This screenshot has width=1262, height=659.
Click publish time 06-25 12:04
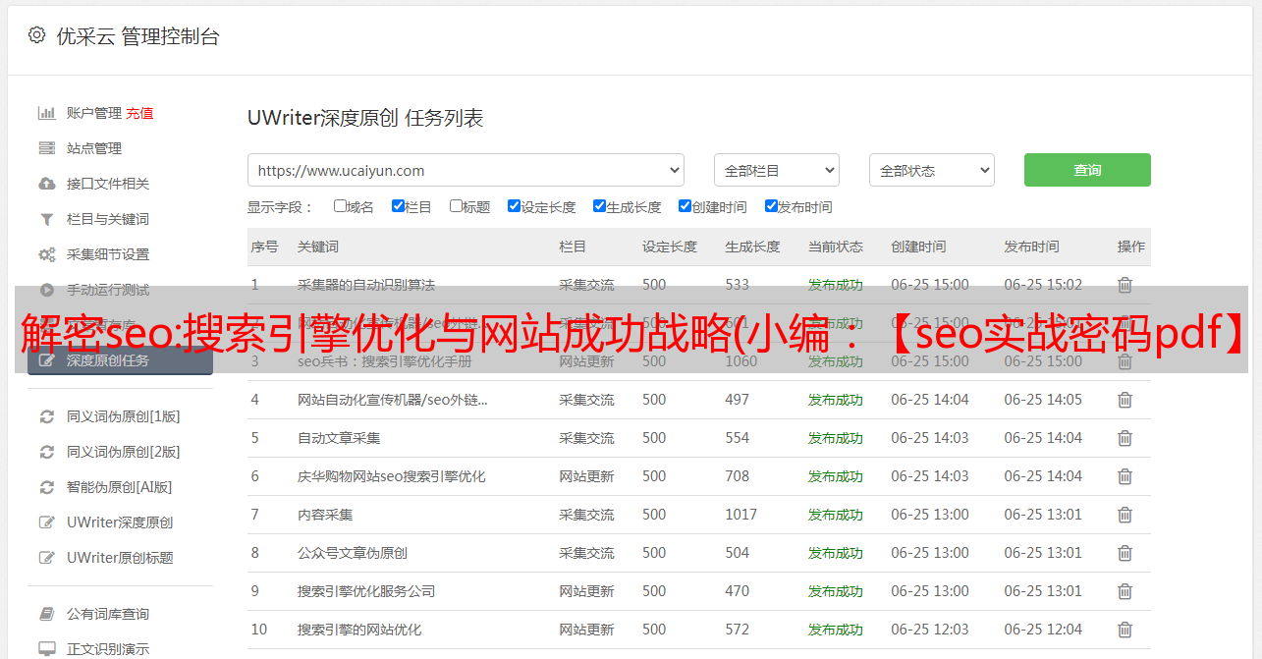(1043, 630)
